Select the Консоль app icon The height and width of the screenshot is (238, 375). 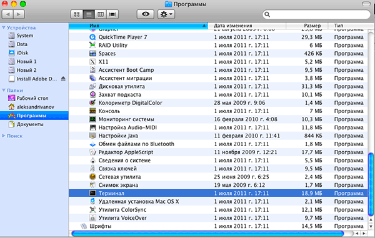tap(92, 111)
